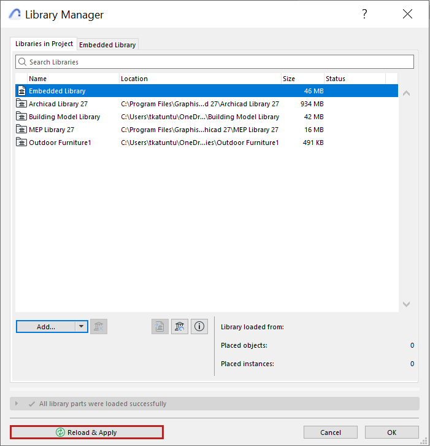
Task: Open library information with the info icon
Action: 199,326
